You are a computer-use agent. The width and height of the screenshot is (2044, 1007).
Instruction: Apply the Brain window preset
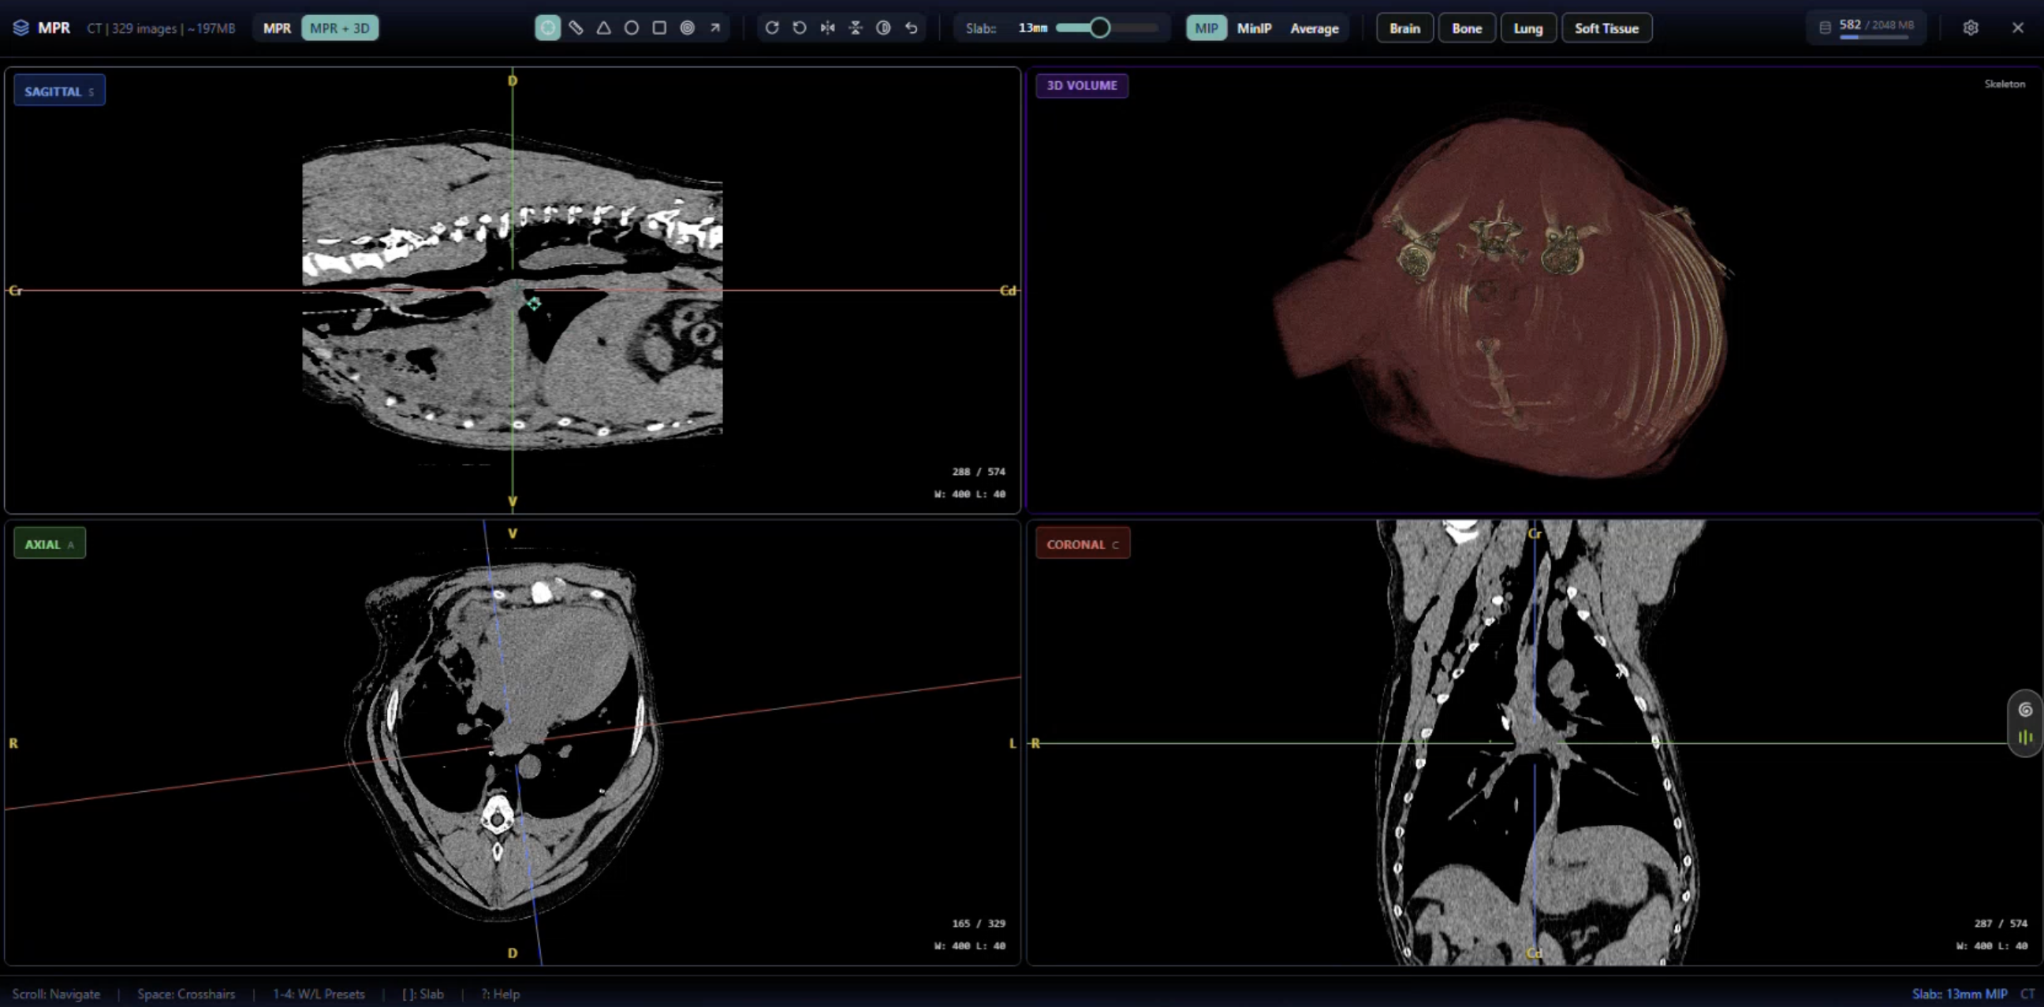pos(1404,28)
